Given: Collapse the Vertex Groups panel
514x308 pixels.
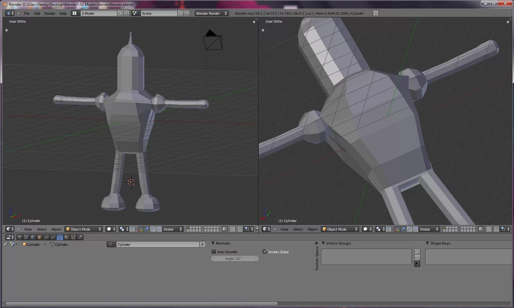Looking at the screenshot, I should click(323, 243).
